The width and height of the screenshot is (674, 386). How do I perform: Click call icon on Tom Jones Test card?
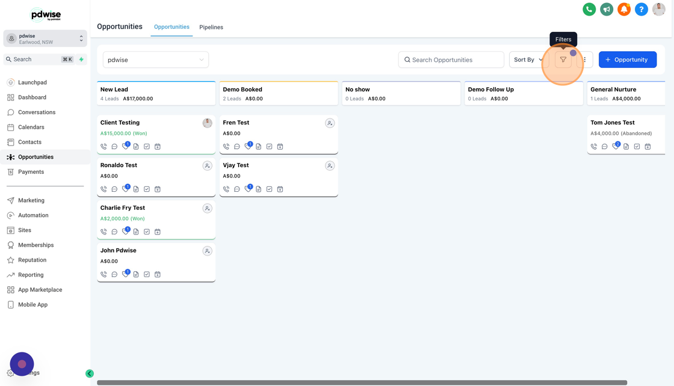tap(593, 147)
